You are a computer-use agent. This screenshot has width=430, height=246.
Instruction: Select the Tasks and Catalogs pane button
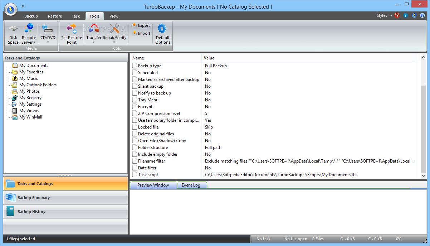[x=65, y=184]
